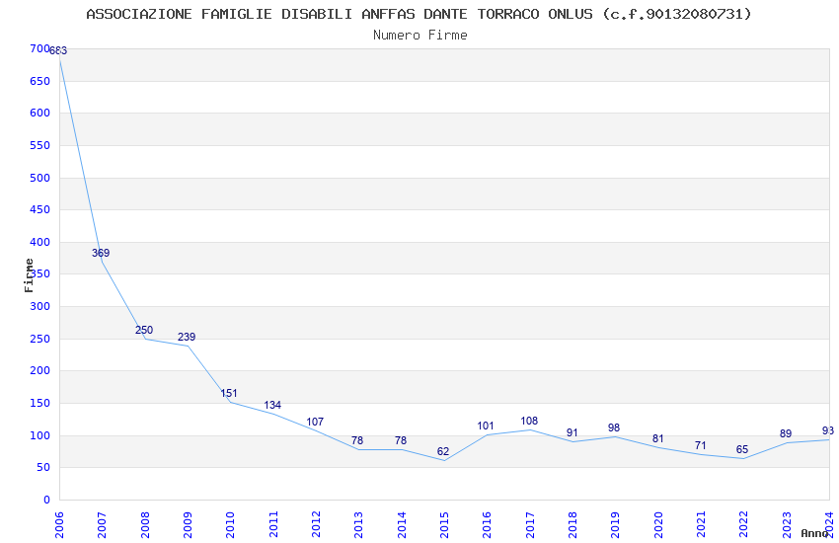Click the x-axis year 2019

[x=616, y=525]
